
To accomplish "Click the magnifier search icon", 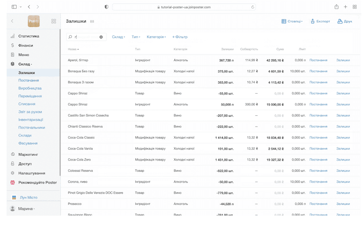I will 70,37.
